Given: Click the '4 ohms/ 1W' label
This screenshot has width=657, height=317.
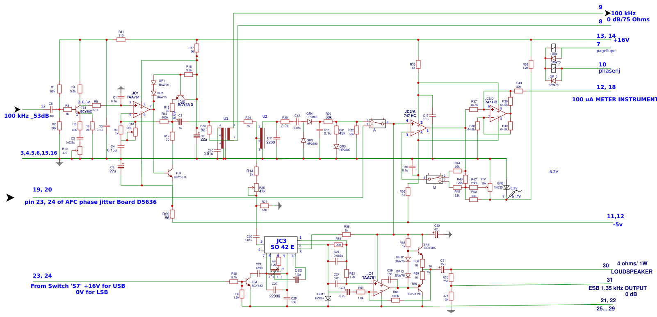Looking at the screenshot, I should click(632, 263).
